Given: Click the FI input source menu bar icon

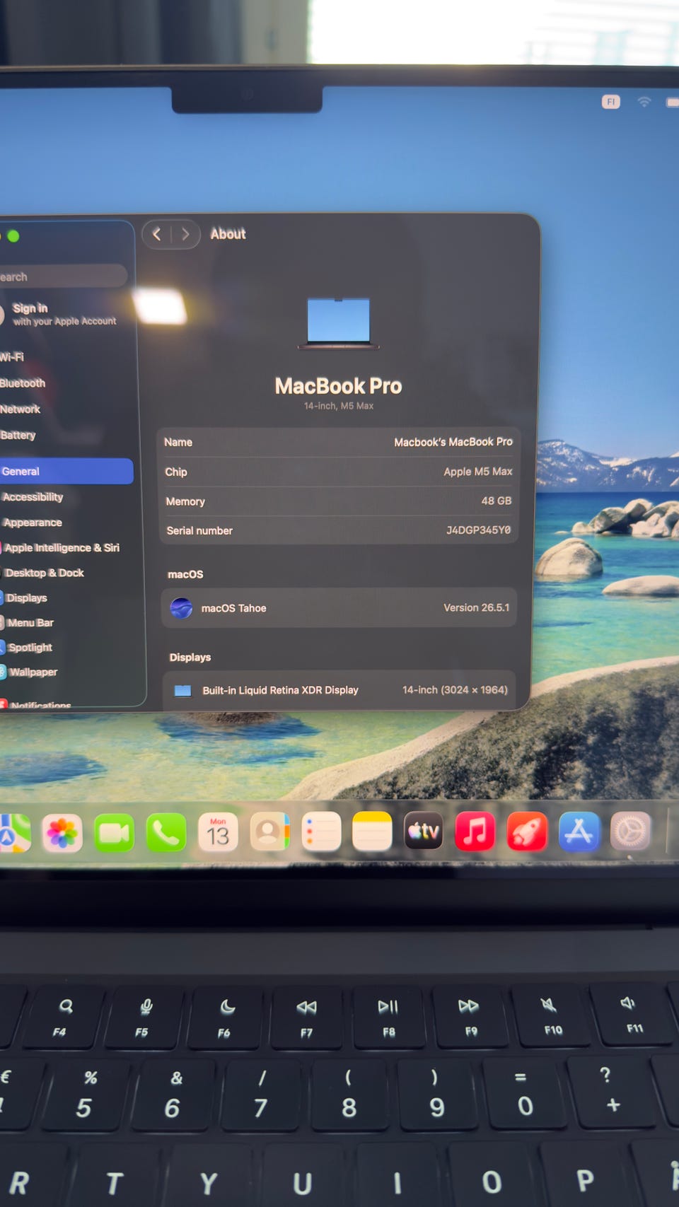Looking at the screenshot, I should [x=610, y=102].
